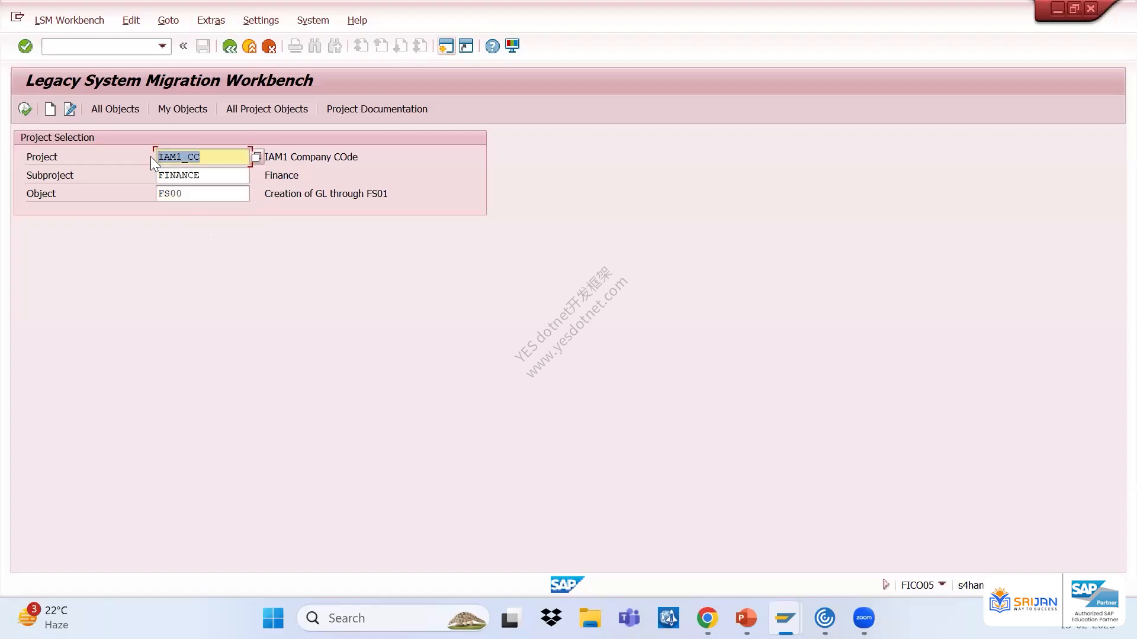The image size is (1137, 639).
Task: Click the green Enter checkmark icon
Action: 25,46
